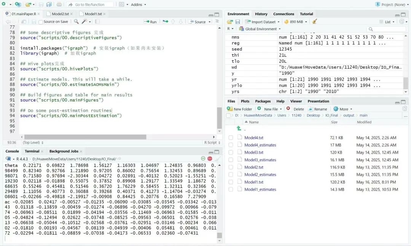Click the code tools magic wand icon
This screenshot has width=411, height=246.
point(84,22)
